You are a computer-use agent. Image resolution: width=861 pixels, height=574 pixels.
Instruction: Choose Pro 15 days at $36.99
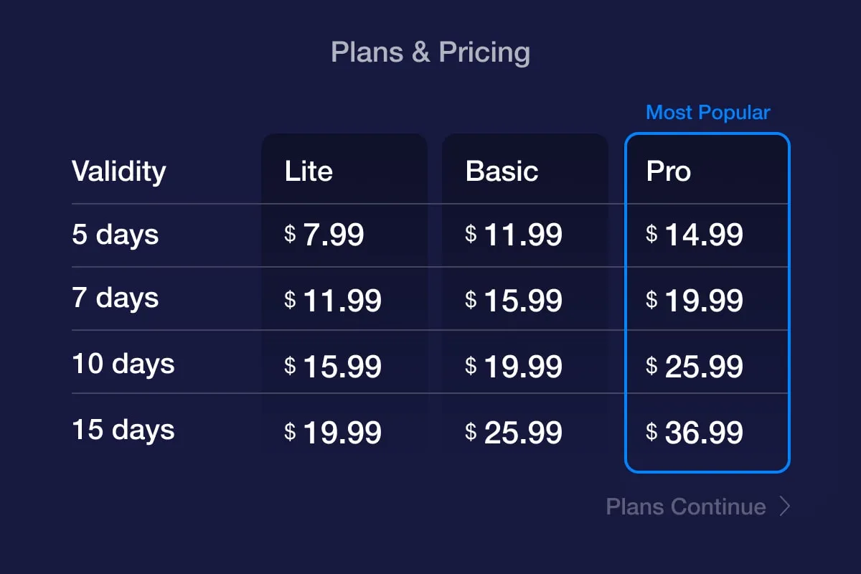[x=695, y=433]
